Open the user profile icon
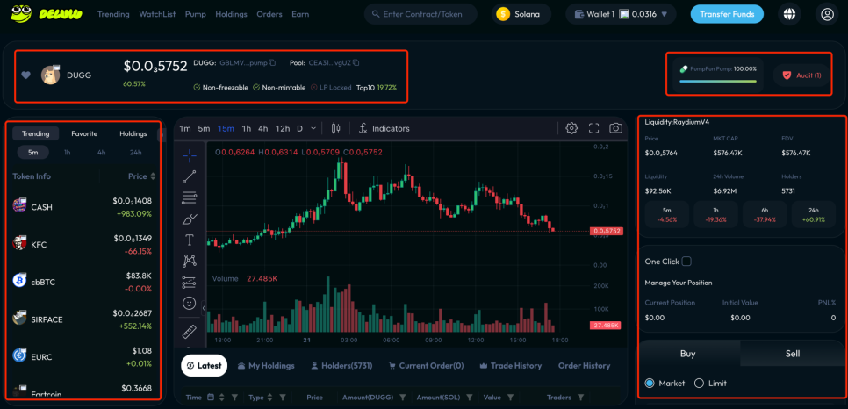 [x=827, y=15]
